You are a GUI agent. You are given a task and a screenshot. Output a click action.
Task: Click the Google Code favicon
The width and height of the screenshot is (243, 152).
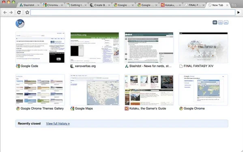(x=18, y=66)
